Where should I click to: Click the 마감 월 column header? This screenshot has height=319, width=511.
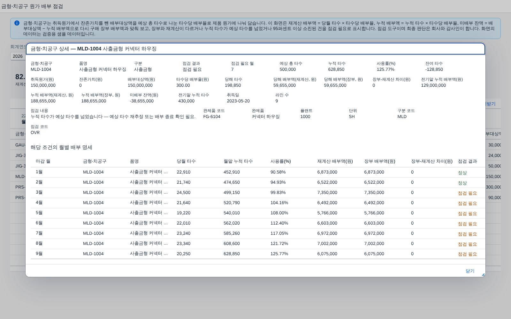43,161
